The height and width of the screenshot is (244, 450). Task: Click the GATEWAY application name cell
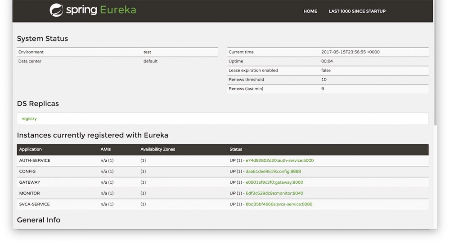(30, 182)
